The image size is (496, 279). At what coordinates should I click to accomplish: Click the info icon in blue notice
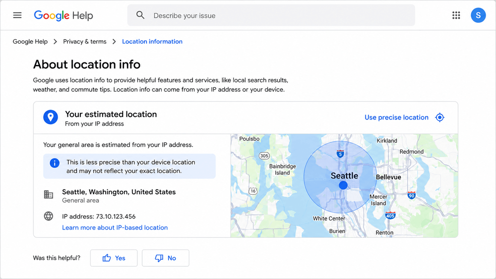[55, 163]
